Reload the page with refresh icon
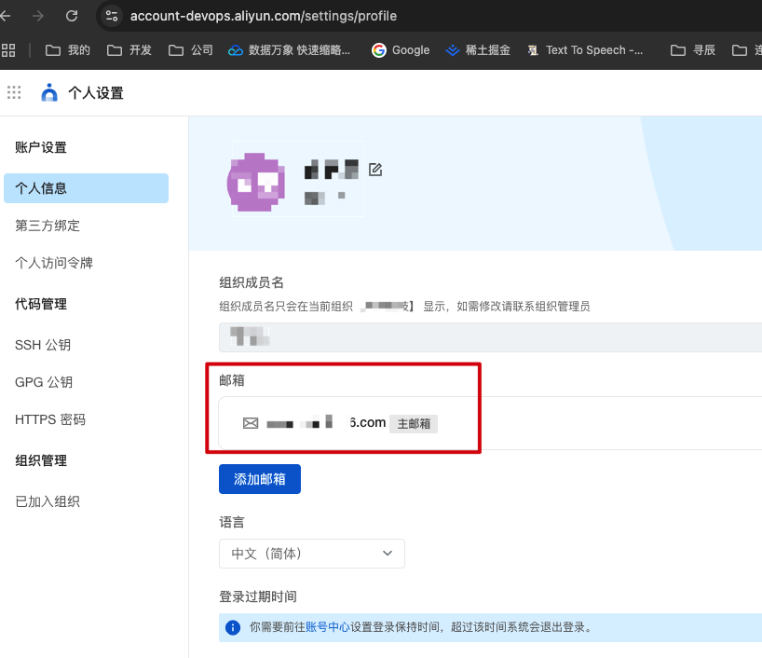Image resolution: width=762 pixels, height=658 pixels. 72,16
